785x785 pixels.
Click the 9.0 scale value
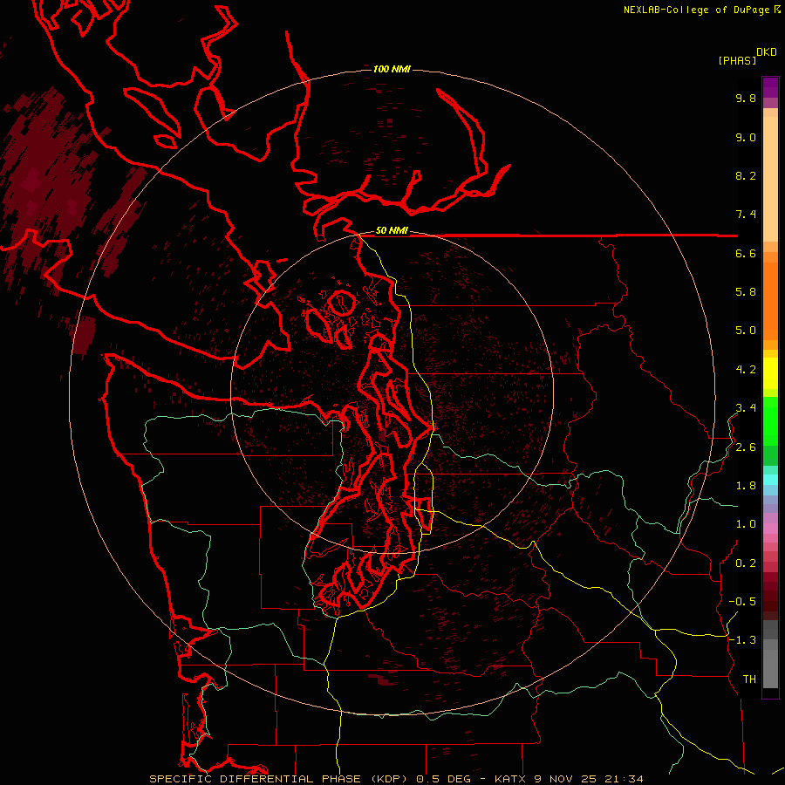(746, 137)
